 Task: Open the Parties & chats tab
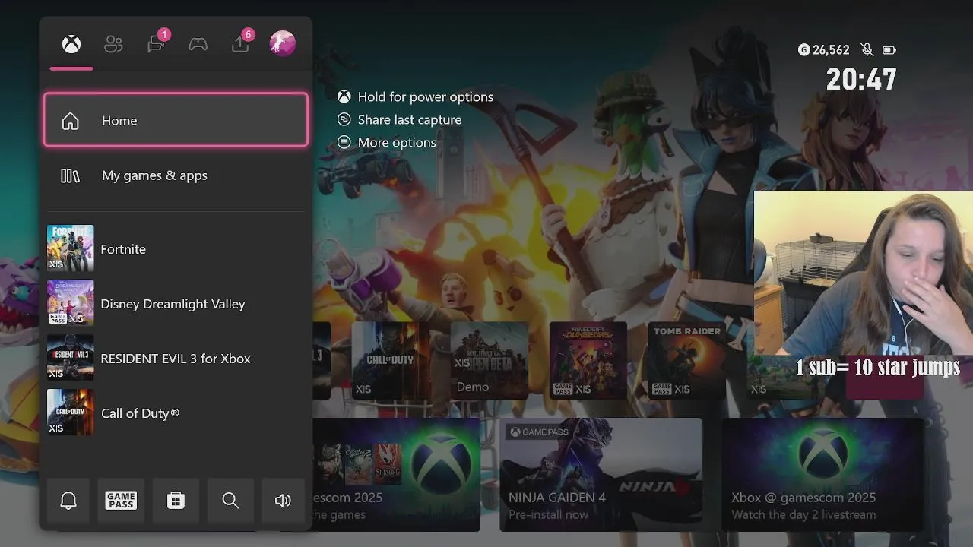[157, 43]
